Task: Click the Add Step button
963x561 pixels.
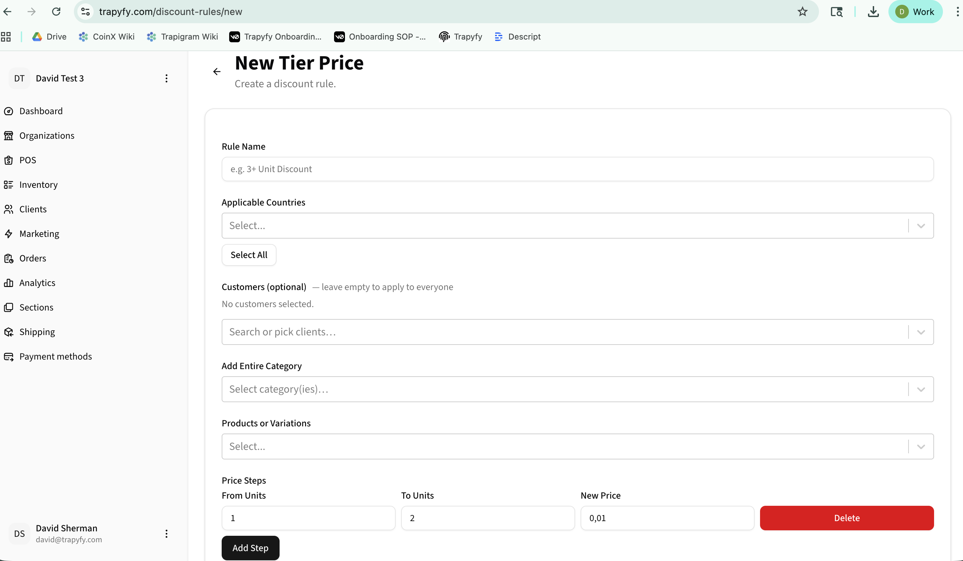Action: [x=250, y=548]
